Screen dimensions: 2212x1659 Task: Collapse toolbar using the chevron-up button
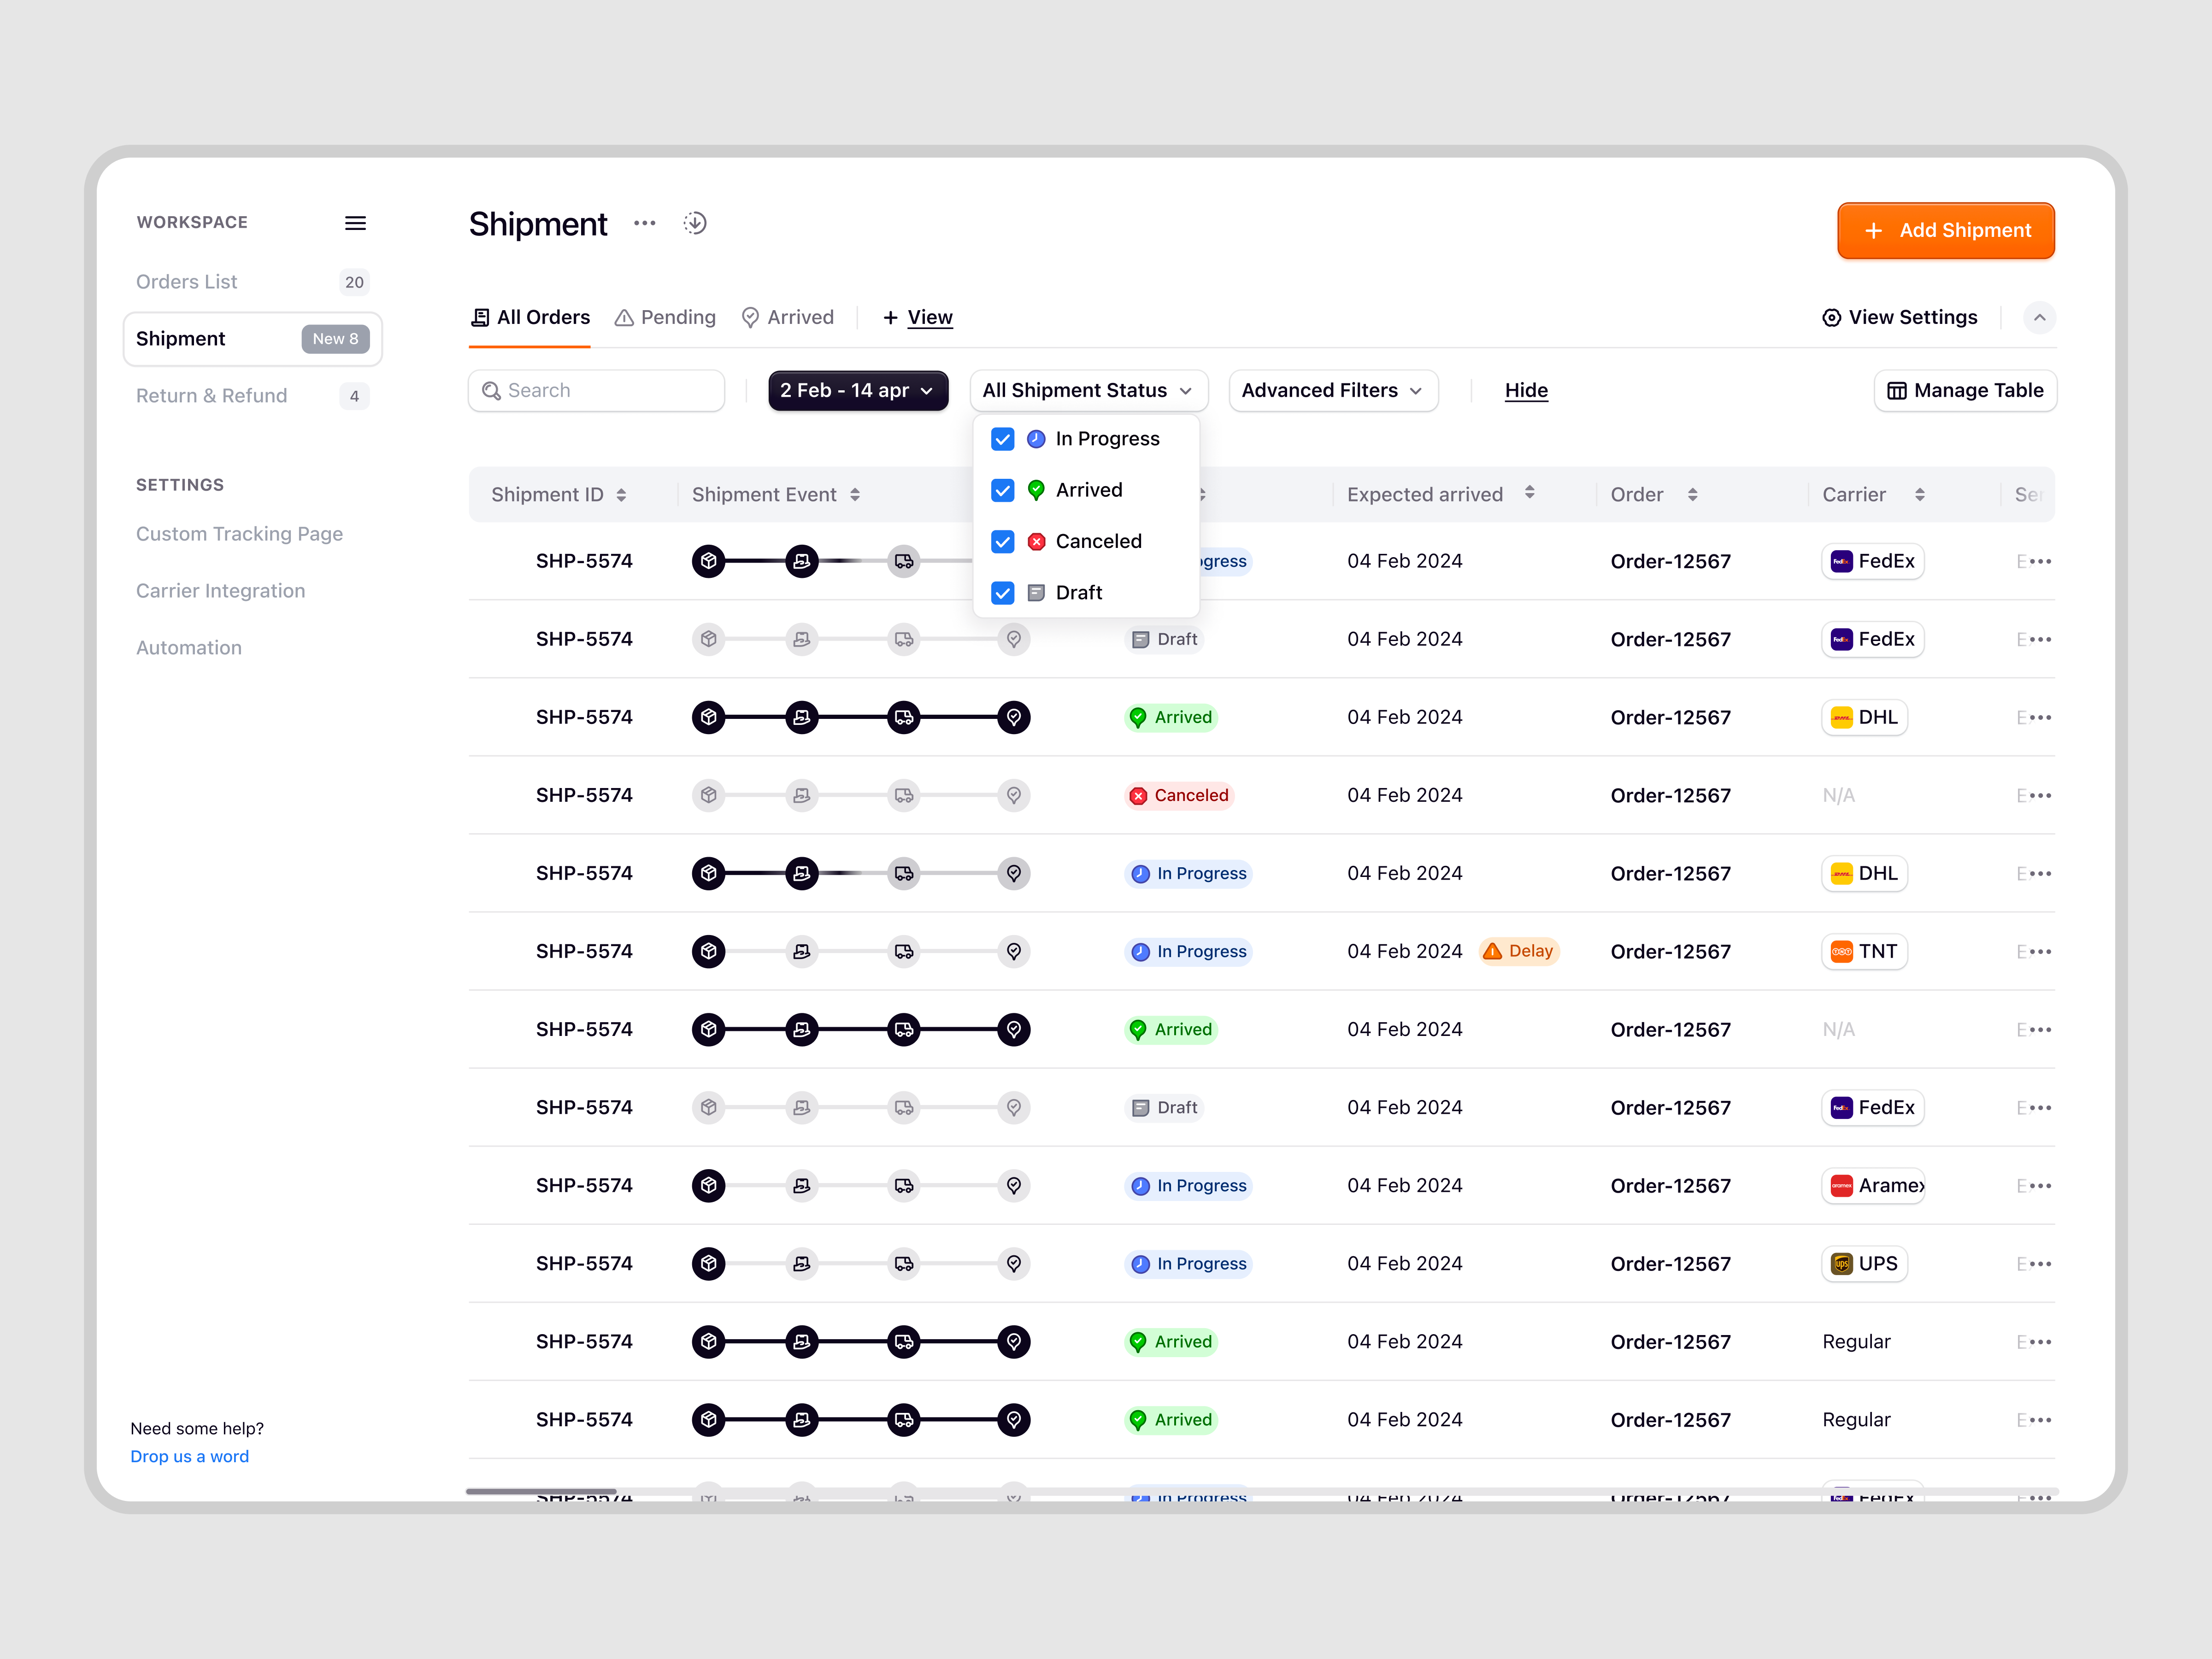(x=2039, y=318)
